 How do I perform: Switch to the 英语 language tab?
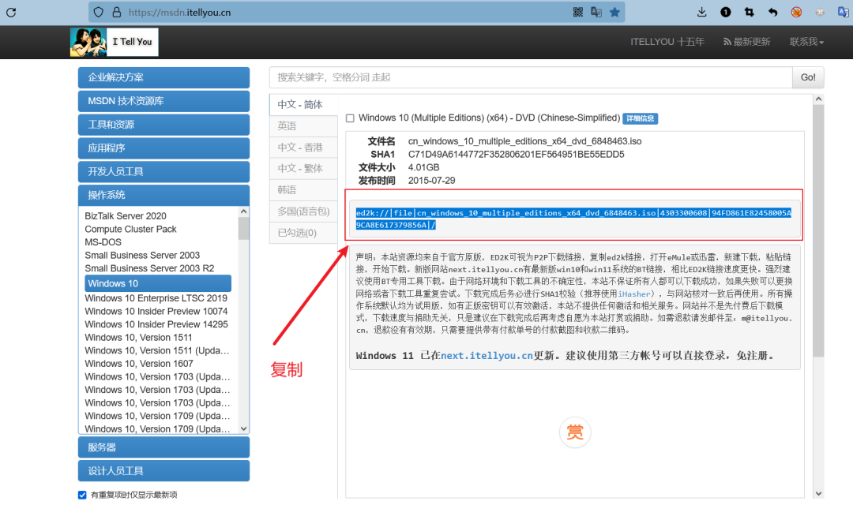tap(303, 125)
